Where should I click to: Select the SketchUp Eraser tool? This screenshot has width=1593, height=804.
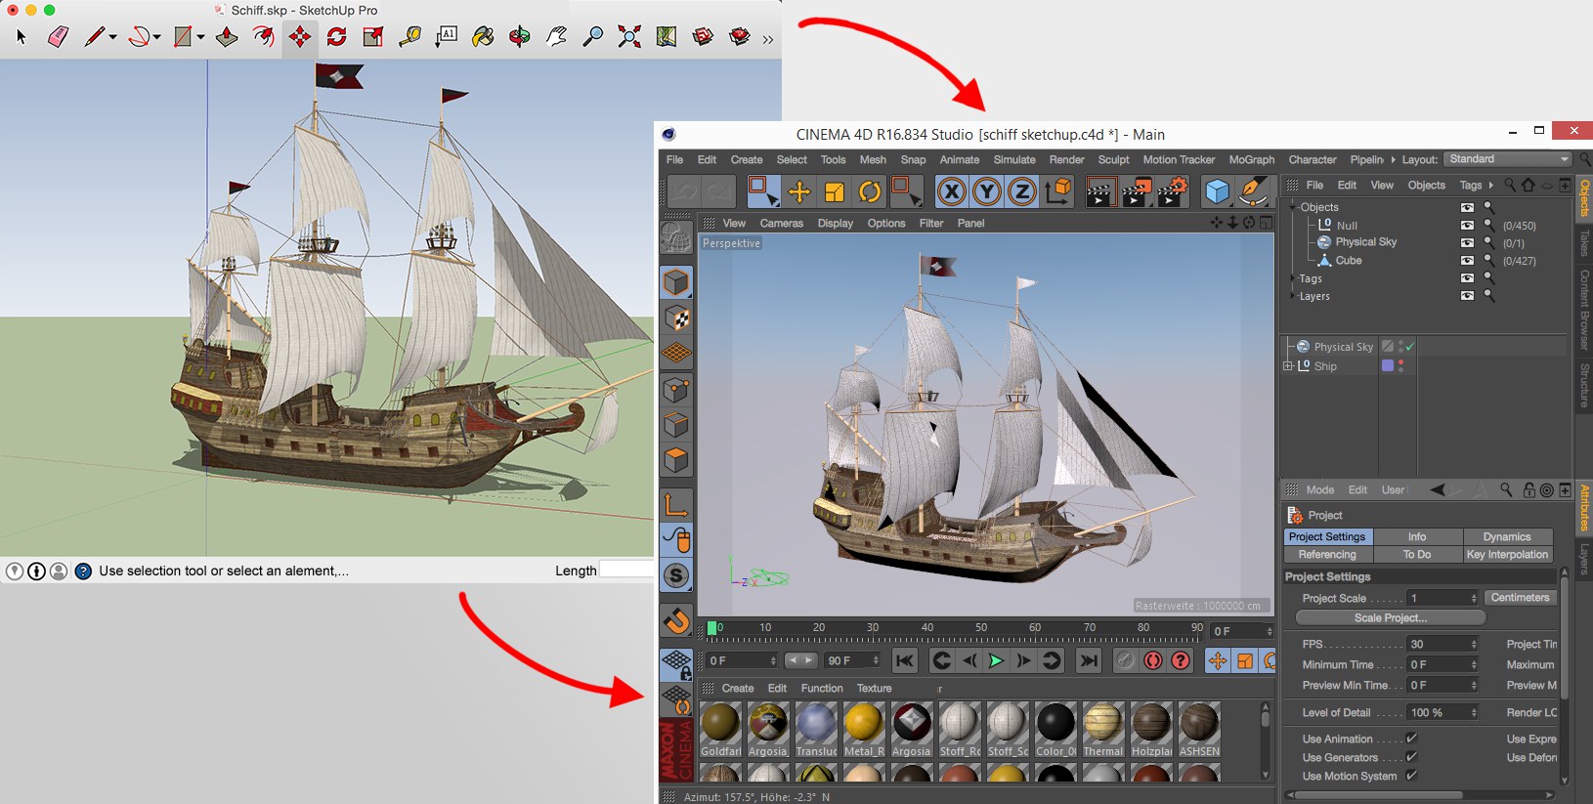(x=58, y=37)
